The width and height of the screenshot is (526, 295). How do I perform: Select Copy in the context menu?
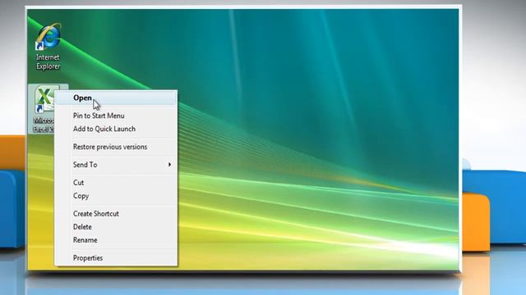(x=116, y=196)
